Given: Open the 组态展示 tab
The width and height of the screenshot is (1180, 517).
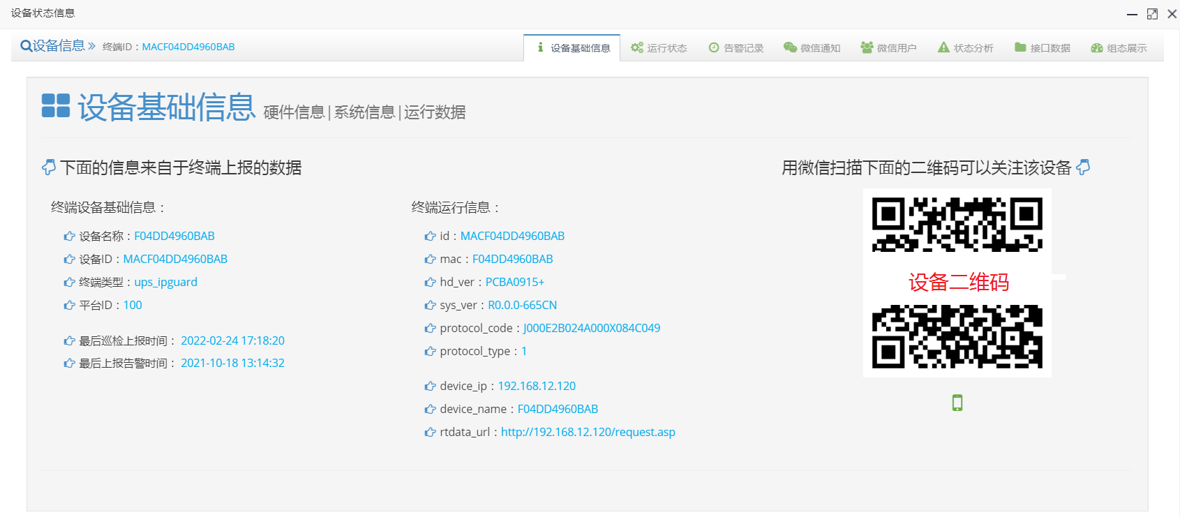Looking at the screenshot, I should coord(1119,48).
